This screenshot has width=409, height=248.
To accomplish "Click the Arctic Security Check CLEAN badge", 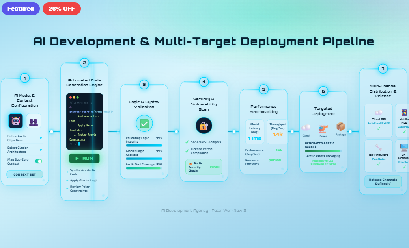I will (204, 167).
